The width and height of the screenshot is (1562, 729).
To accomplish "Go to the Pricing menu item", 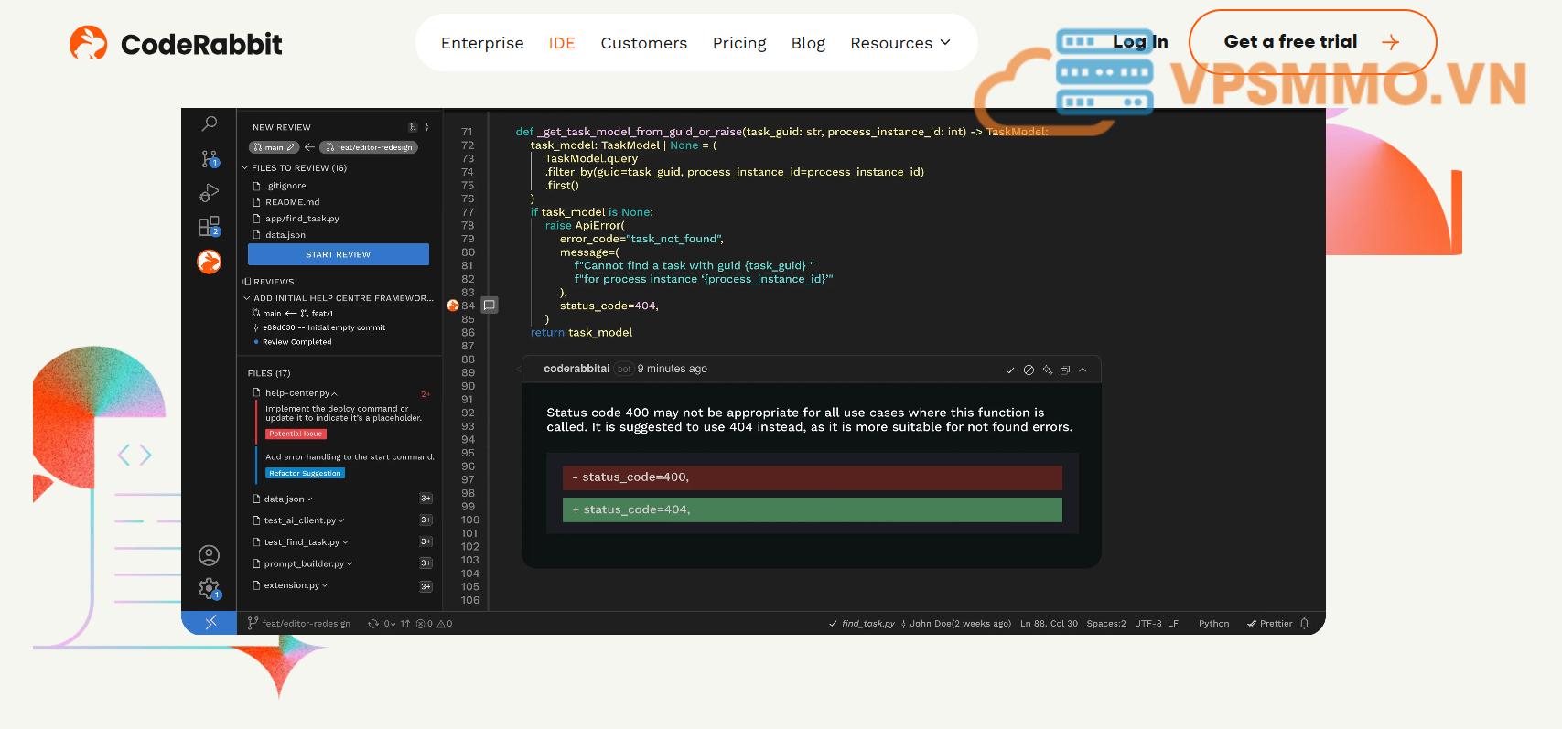I will click(x=738, y=43).
